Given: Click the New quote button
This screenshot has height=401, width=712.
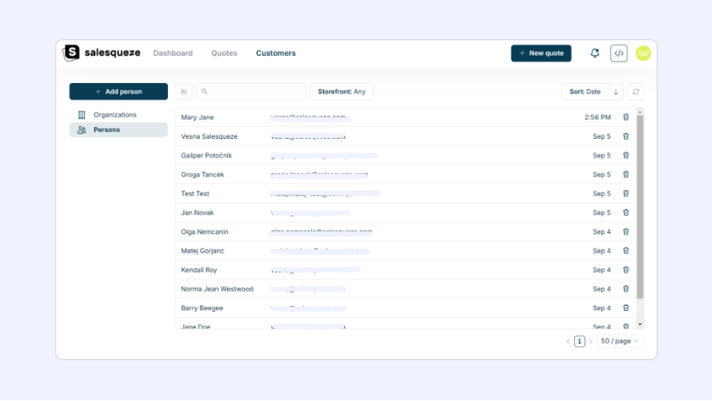Looking at the screenshot, I should coord(541,53).
